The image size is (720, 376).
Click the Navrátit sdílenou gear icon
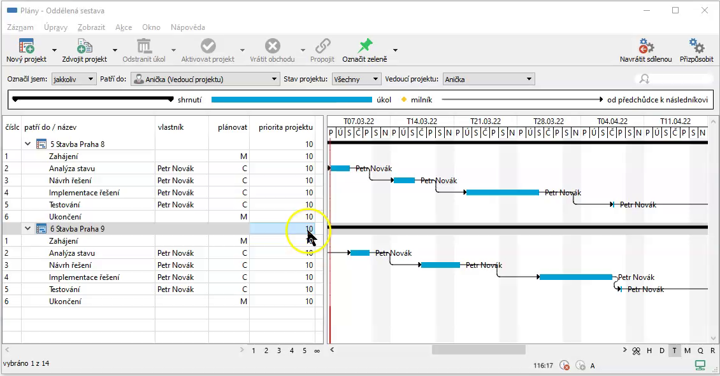click(x=645, y=46)
